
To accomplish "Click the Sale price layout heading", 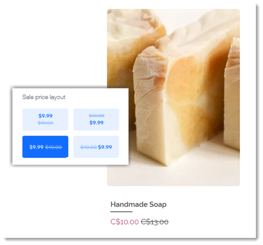I will click(44, 97).
